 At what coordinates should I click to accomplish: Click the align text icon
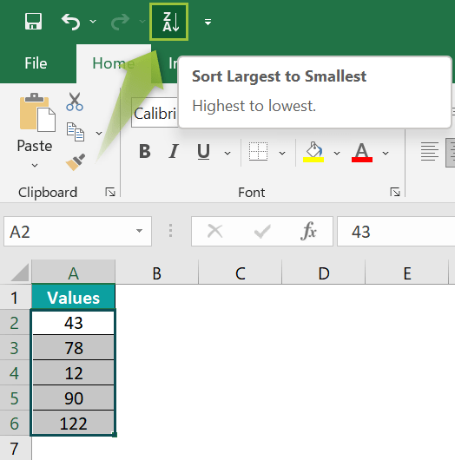pyautogui.click(x=430, y=152)
